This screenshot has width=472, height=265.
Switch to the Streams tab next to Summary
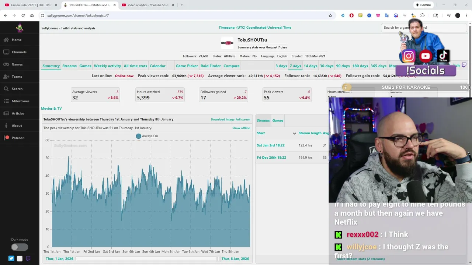[69, 66]
